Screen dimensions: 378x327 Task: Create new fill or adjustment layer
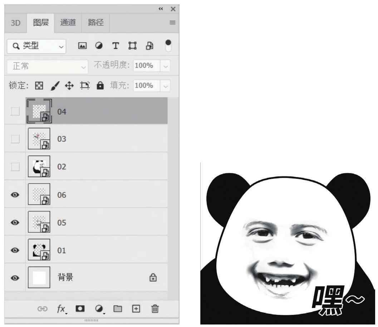click(99, 309)
